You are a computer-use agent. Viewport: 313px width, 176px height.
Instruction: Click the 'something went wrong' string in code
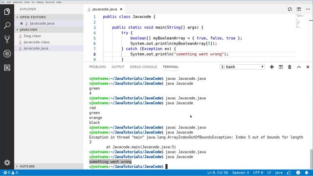199,54
